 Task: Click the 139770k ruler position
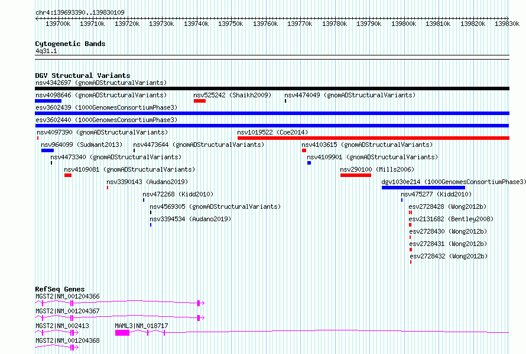[300, 24]
